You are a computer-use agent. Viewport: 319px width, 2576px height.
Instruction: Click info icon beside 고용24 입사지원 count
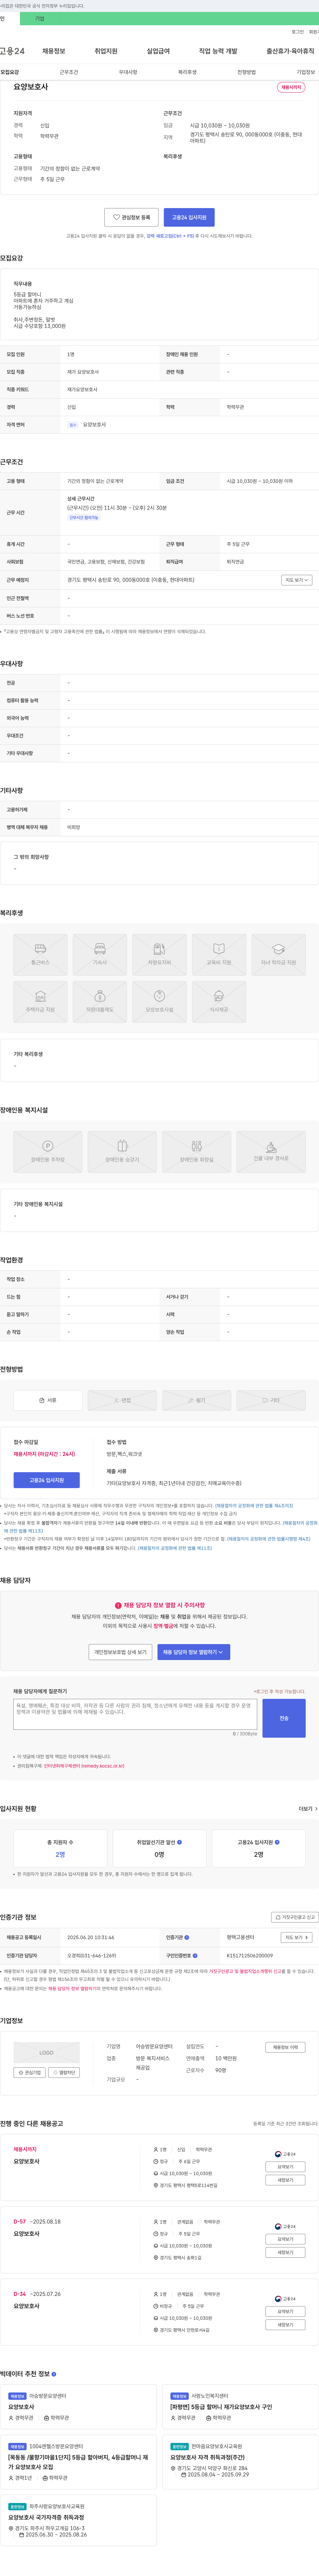coord(277,1842)
